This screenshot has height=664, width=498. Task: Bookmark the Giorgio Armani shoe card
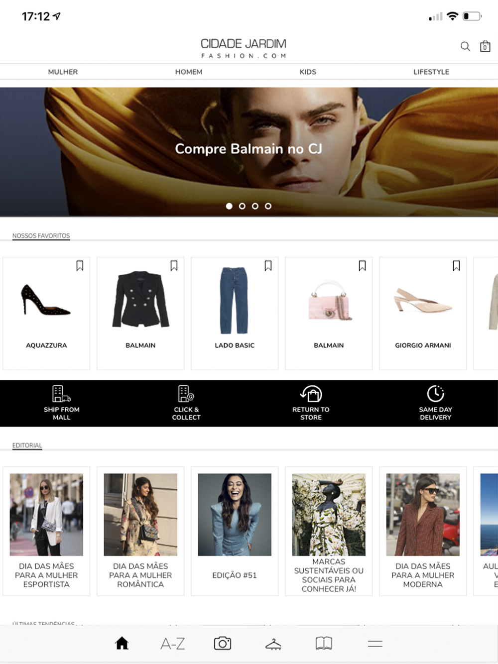[x=456, y=266]
